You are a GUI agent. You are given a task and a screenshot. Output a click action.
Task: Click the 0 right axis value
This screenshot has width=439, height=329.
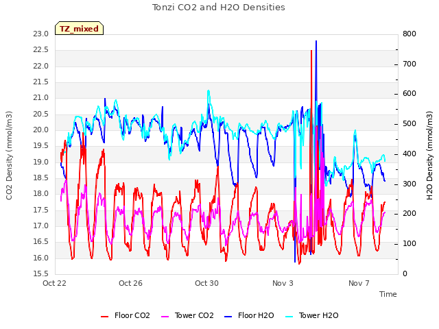click(x=405, y=274)
